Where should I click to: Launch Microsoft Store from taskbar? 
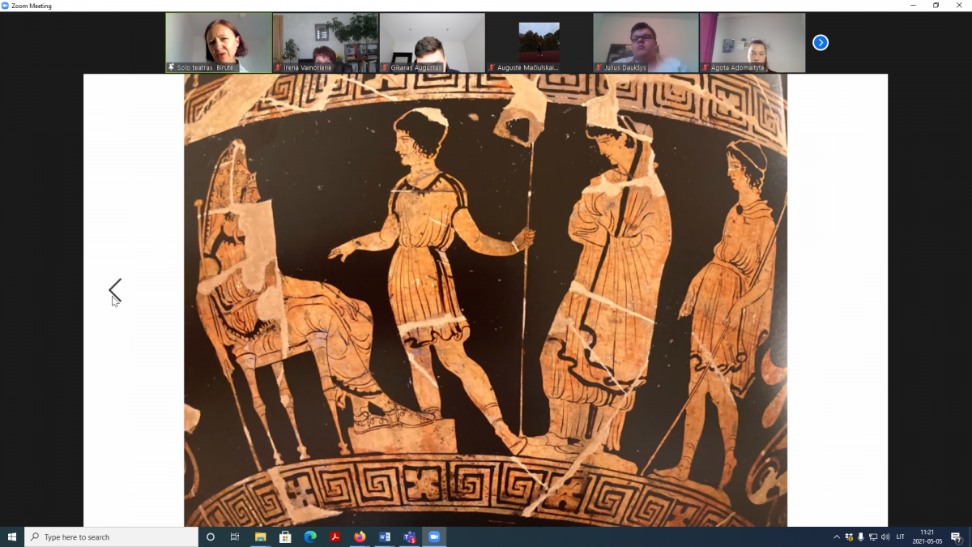[x=285, y=536]
